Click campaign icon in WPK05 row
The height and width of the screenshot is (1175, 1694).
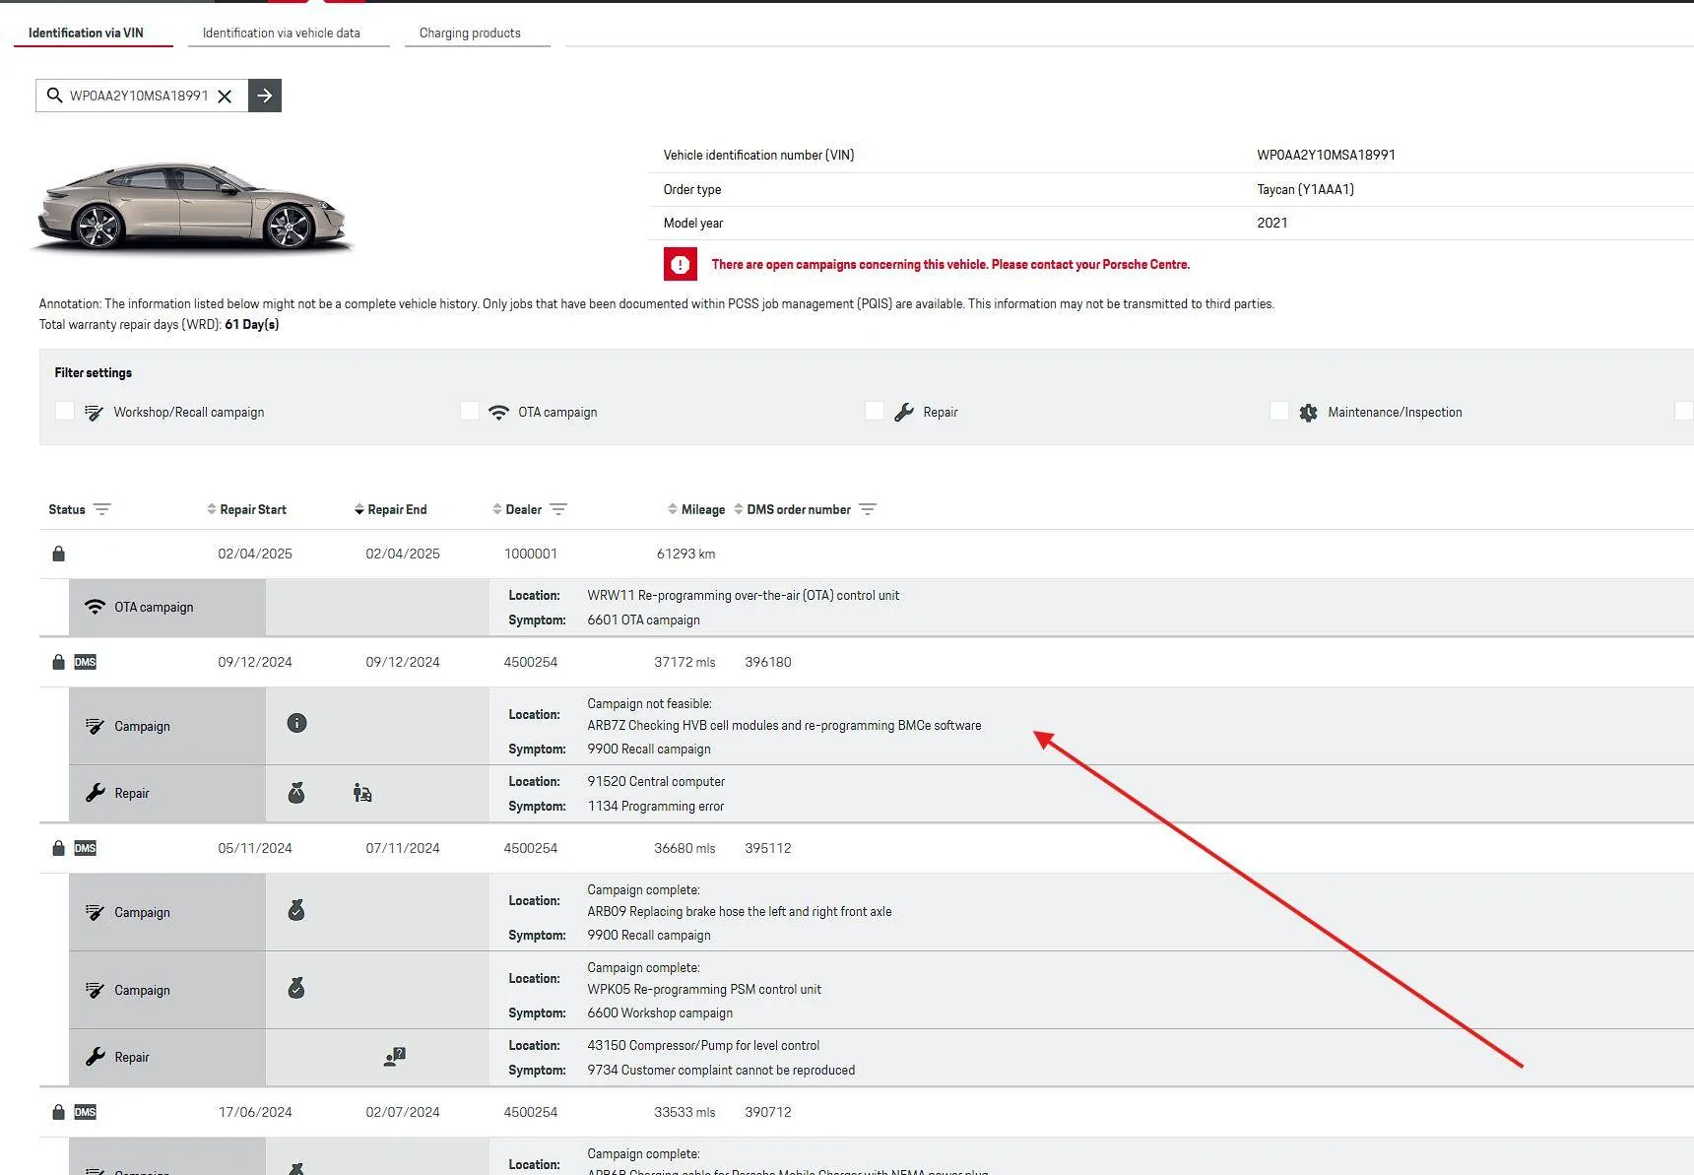(x=95, y=990)
